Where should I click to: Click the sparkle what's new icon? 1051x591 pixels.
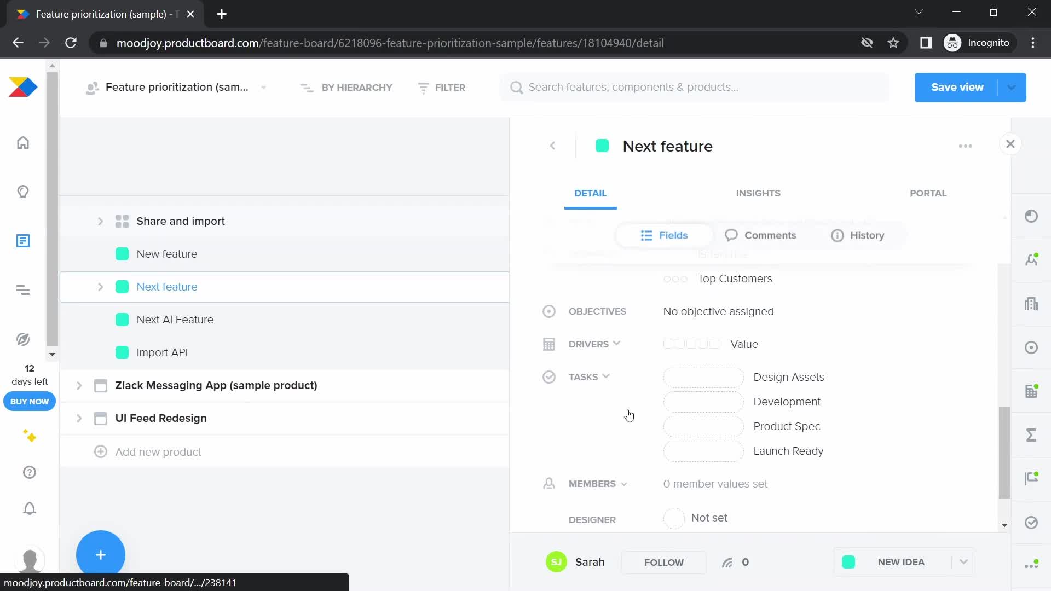tap(30, 436)
